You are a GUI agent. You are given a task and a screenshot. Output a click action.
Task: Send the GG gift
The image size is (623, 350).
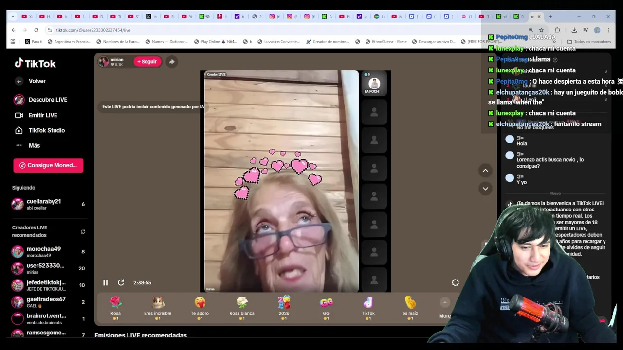point(326,308)
